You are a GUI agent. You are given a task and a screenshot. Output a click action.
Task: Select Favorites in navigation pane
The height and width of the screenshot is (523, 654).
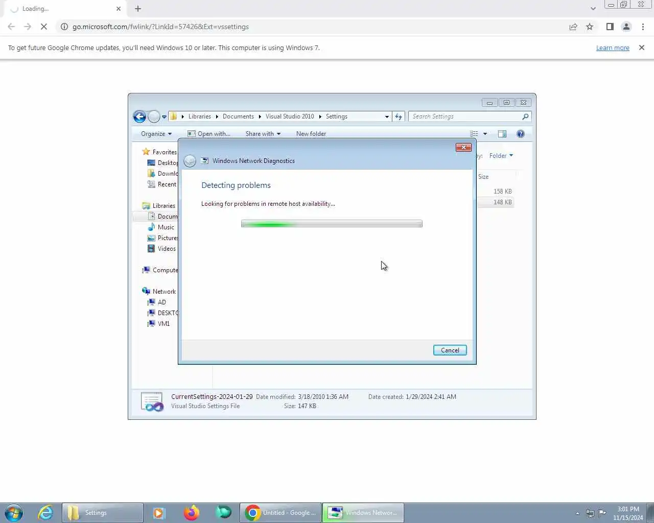coord(159,152)
